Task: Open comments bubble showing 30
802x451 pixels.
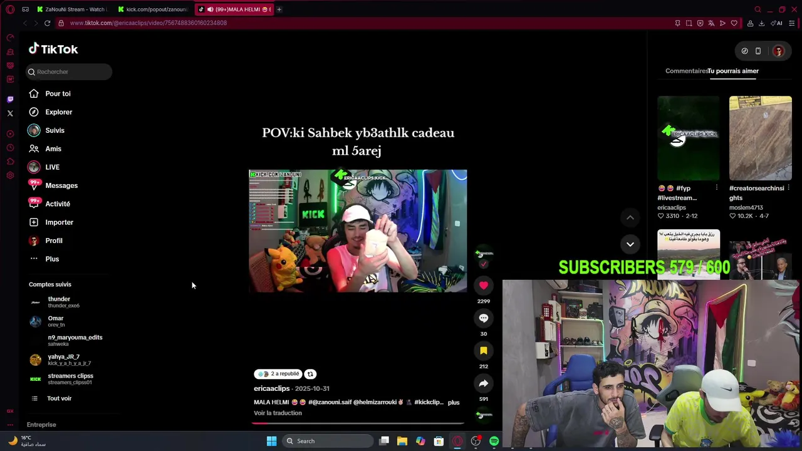Action: click(x=483, y=318)
